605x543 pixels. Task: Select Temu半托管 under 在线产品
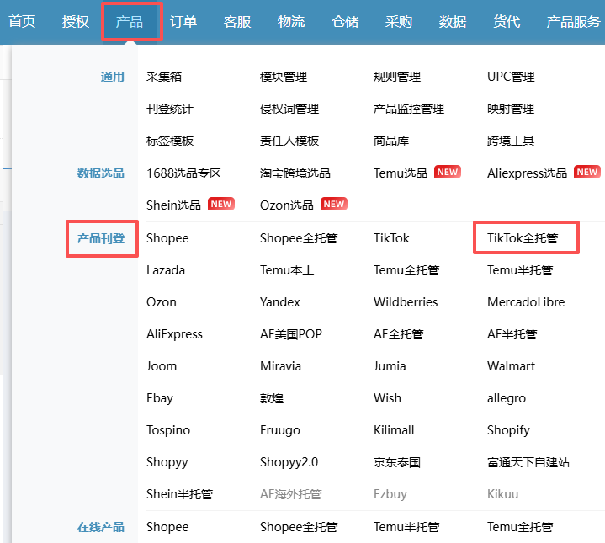tap(406, 527)
